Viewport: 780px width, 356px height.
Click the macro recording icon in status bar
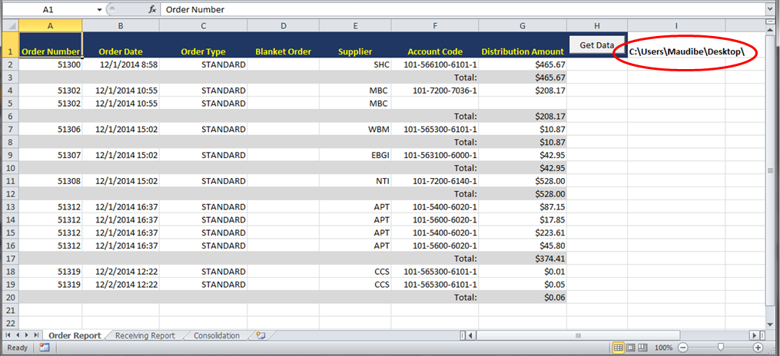click(45, 348)
